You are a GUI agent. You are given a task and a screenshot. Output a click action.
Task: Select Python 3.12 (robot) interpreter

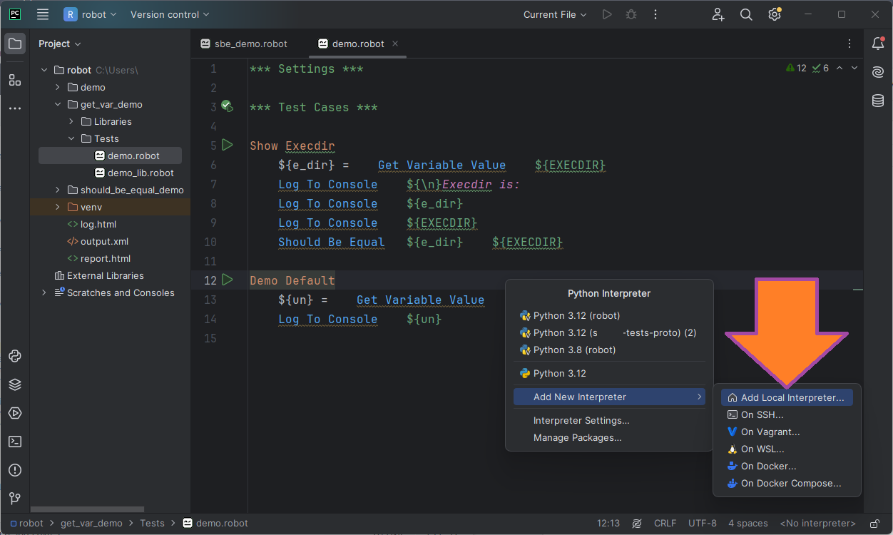(x=609, y=315)
